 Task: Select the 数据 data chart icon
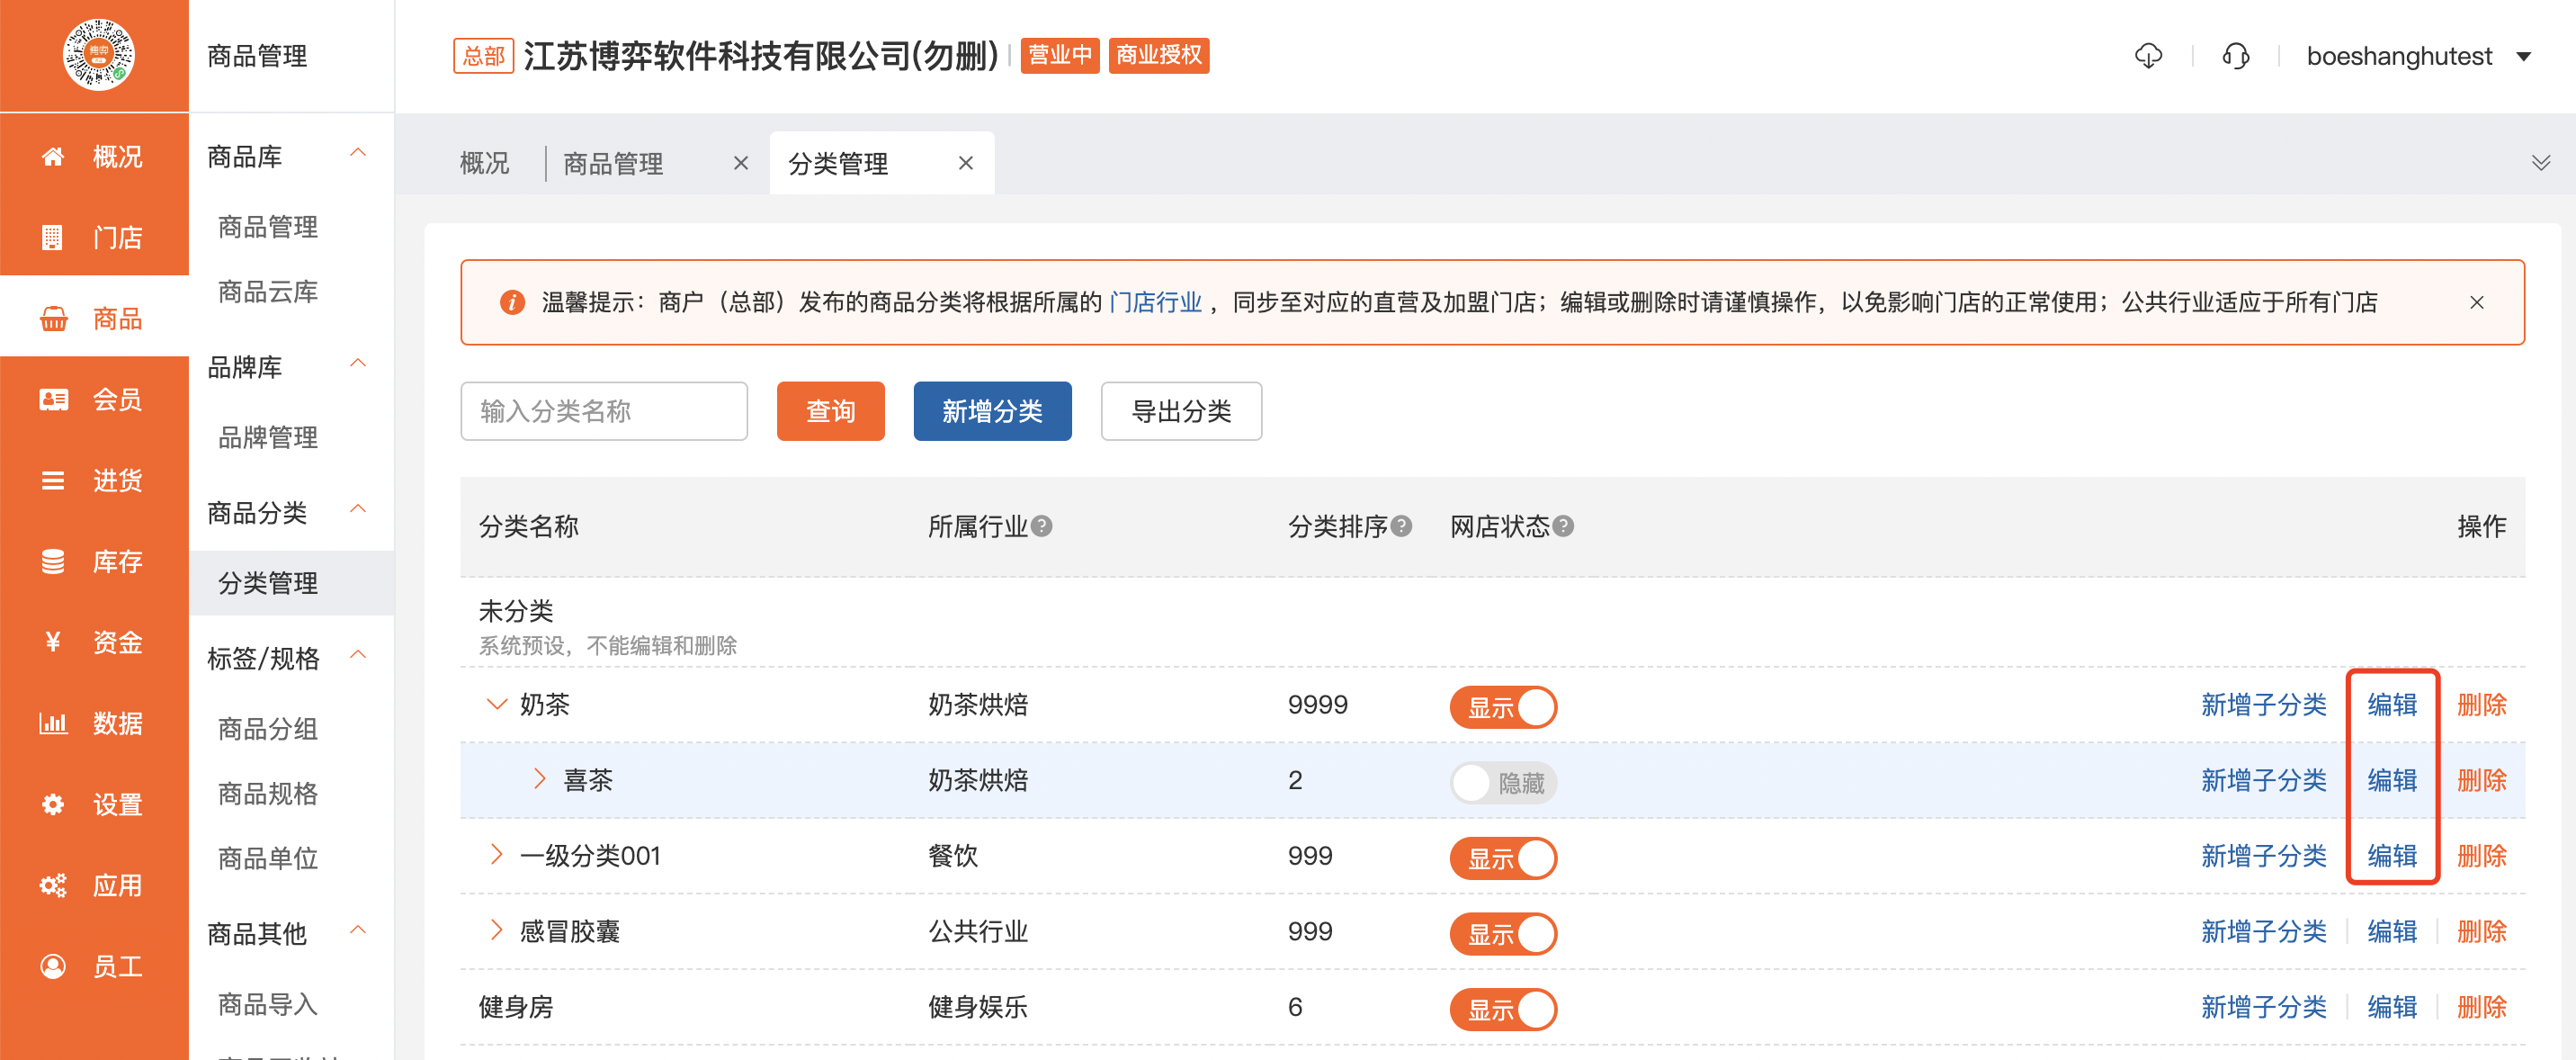tap(53, 723)
